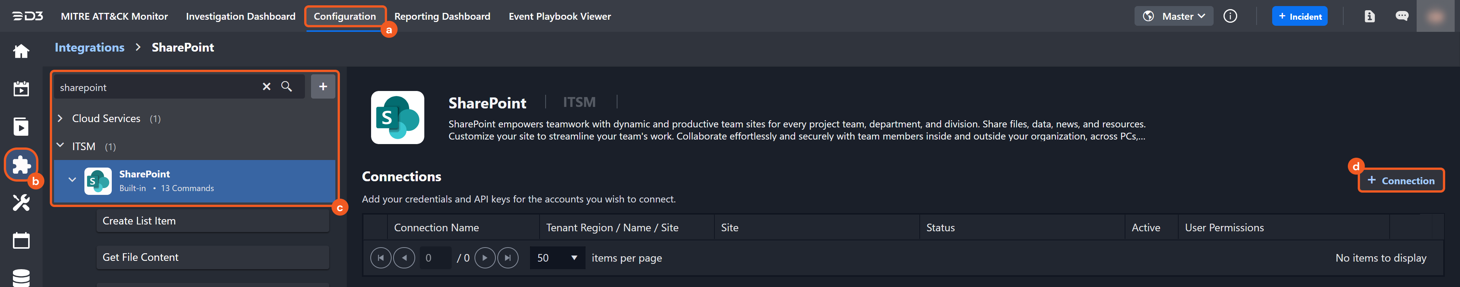Click the add Connection button

click(1400, 181)
